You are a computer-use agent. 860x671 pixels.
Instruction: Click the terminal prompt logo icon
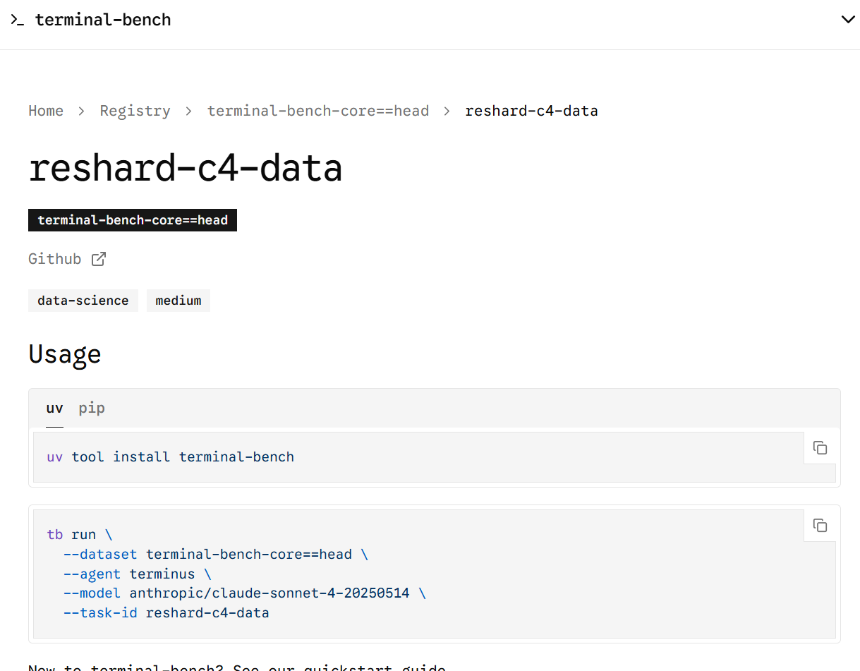17,20
